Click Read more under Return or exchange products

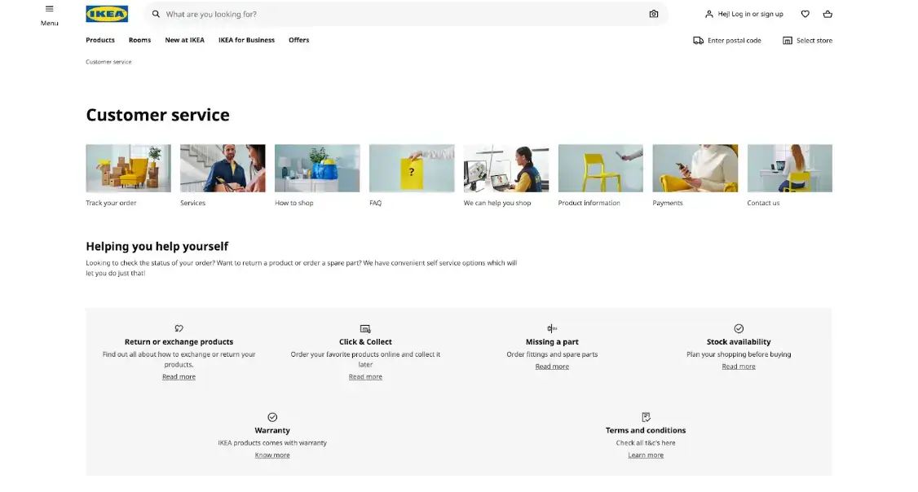click(x=179, y=377)
